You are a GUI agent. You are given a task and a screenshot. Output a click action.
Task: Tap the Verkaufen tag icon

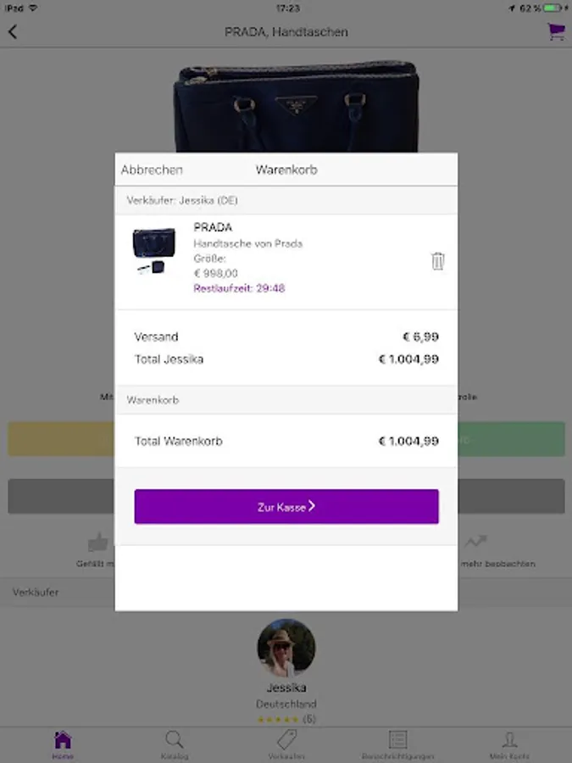[286, 739]
